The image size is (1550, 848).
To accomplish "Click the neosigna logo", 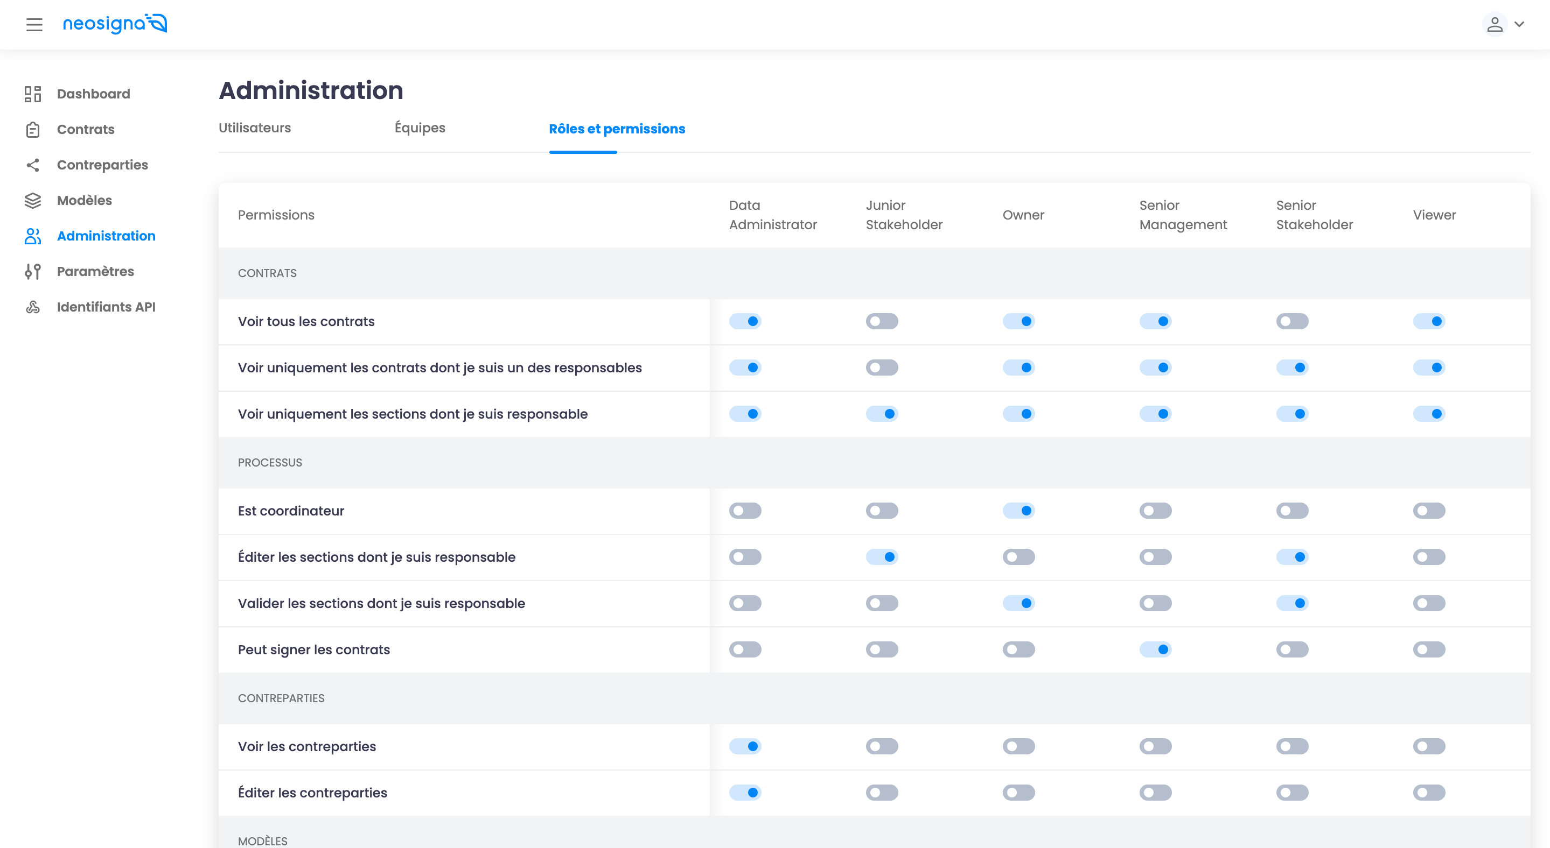I will [x=115, y=24].
